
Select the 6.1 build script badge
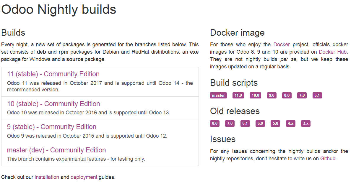[x=317, y=95]
